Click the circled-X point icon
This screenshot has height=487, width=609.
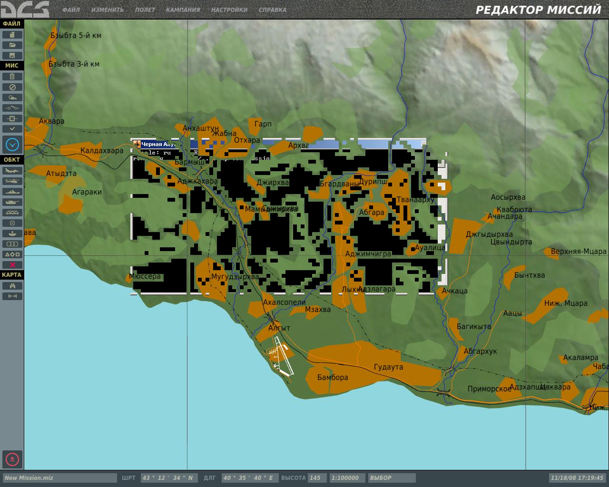12,223
